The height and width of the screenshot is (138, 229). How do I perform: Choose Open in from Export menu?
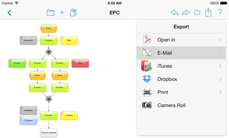[x=181, y=40]
